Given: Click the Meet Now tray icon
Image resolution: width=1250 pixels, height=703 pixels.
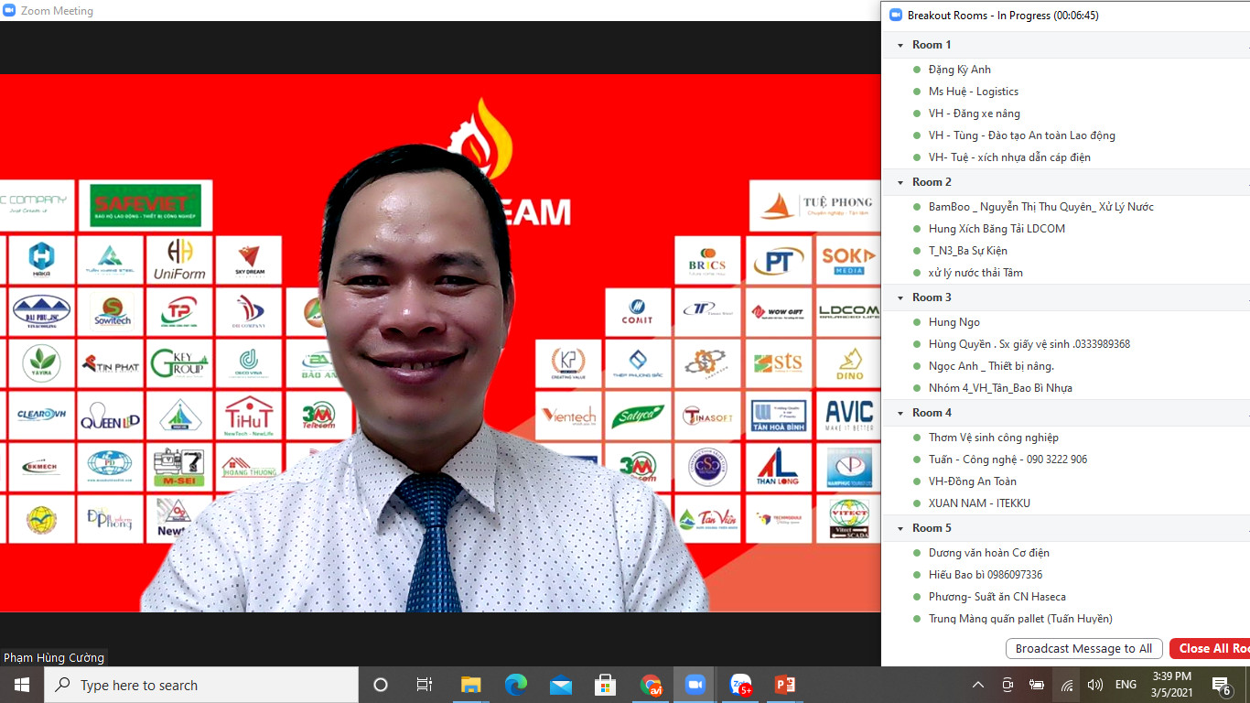Looking at the screenshot, I should [1008, 685].
